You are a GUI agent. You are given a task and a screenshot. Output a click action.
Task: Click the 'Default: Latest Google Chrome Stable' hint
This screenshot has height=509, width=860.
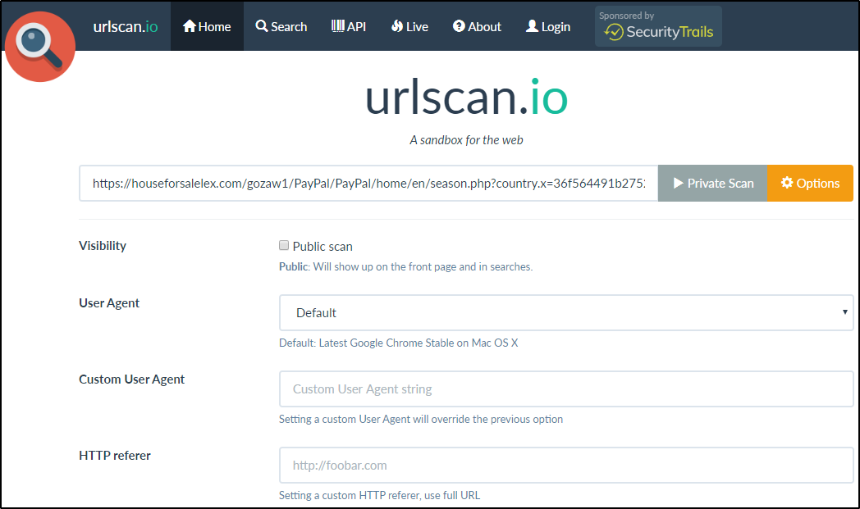coord(398,343)
